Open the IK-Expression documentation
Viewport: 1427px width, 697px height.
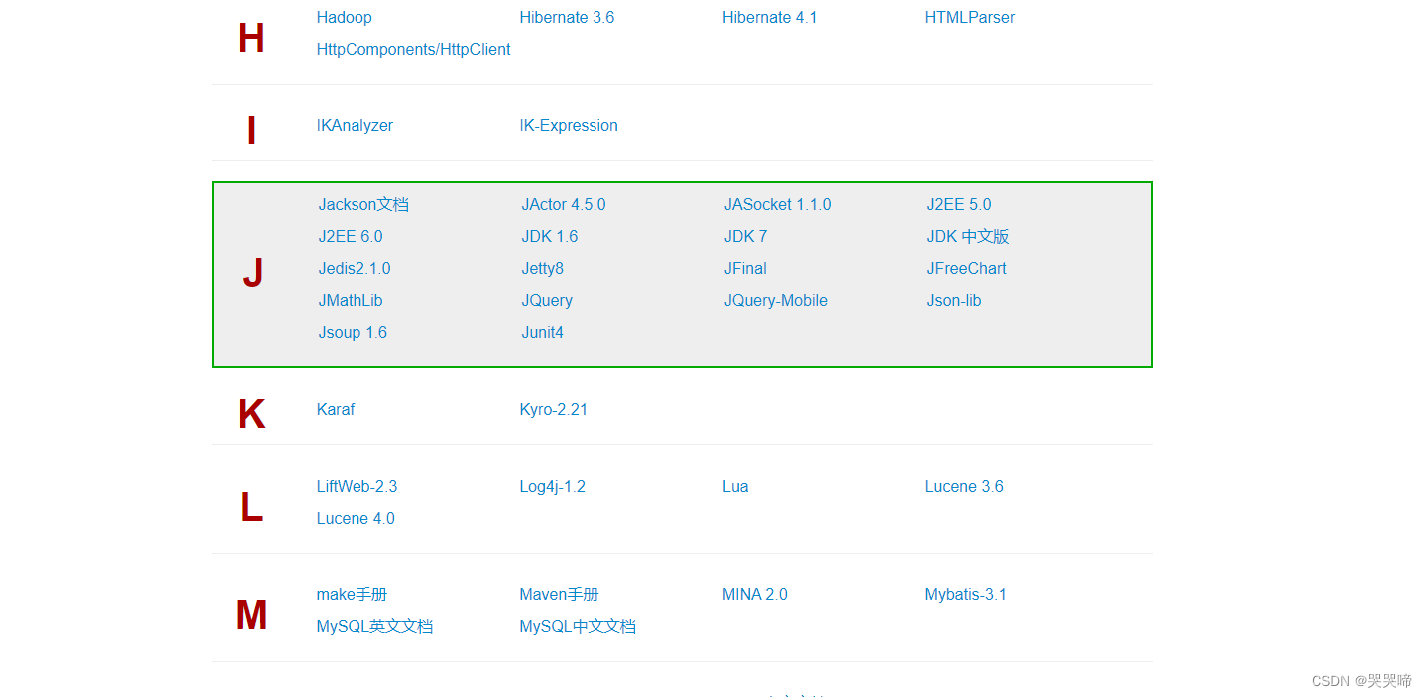tap(568, 125)
